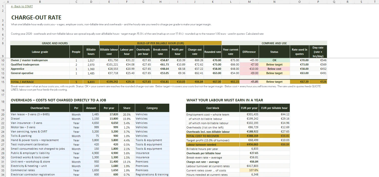Click 'COMPARE AND USE' section header
The width and height of the screenshot is (379, 177).
(x=274, y=43)
